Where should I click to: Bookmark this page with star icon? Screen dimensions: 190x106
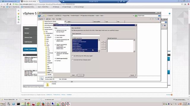[x=182, y=4]
